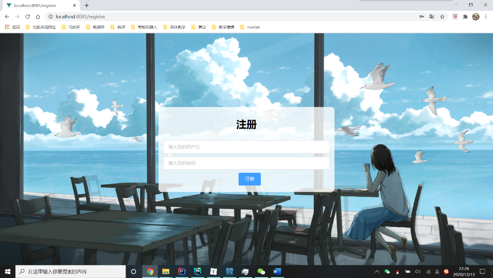The width and height of the screenshot is (493, 278).
Task: Click the browser forward arrow
Action: [17, 17]
